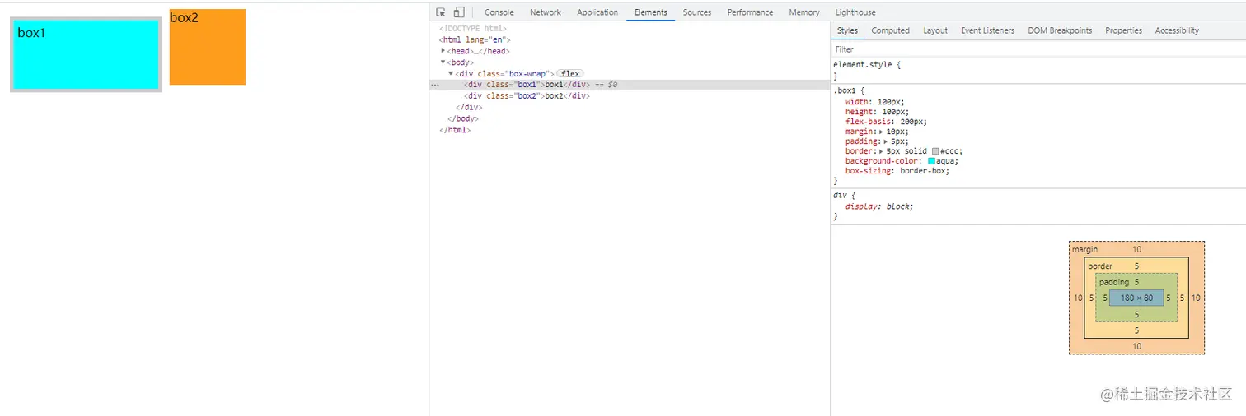
Task: Open the Lighthouse tab
Action: click(855, 12)
